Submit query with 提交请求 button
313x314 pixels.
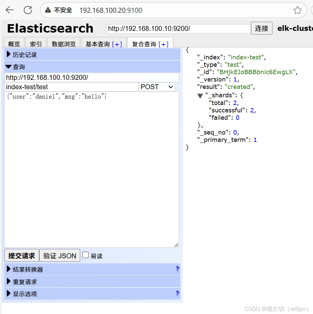coord(21,255)
